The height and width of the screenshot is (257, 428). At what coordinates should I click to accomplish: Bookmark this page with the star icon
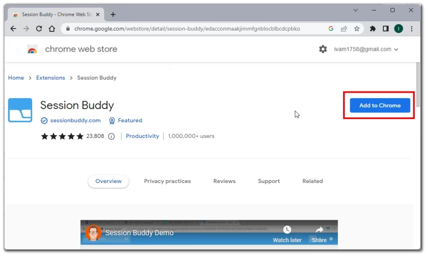357,29
